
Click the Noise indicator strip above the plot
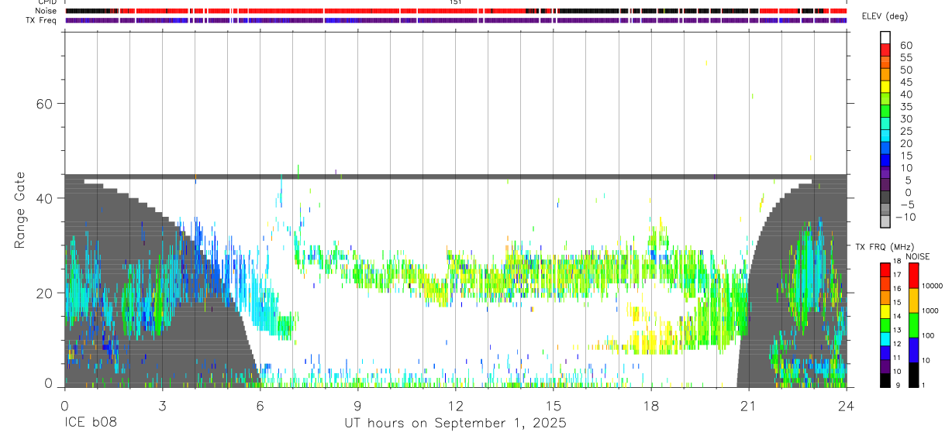(x=456, y=11)
